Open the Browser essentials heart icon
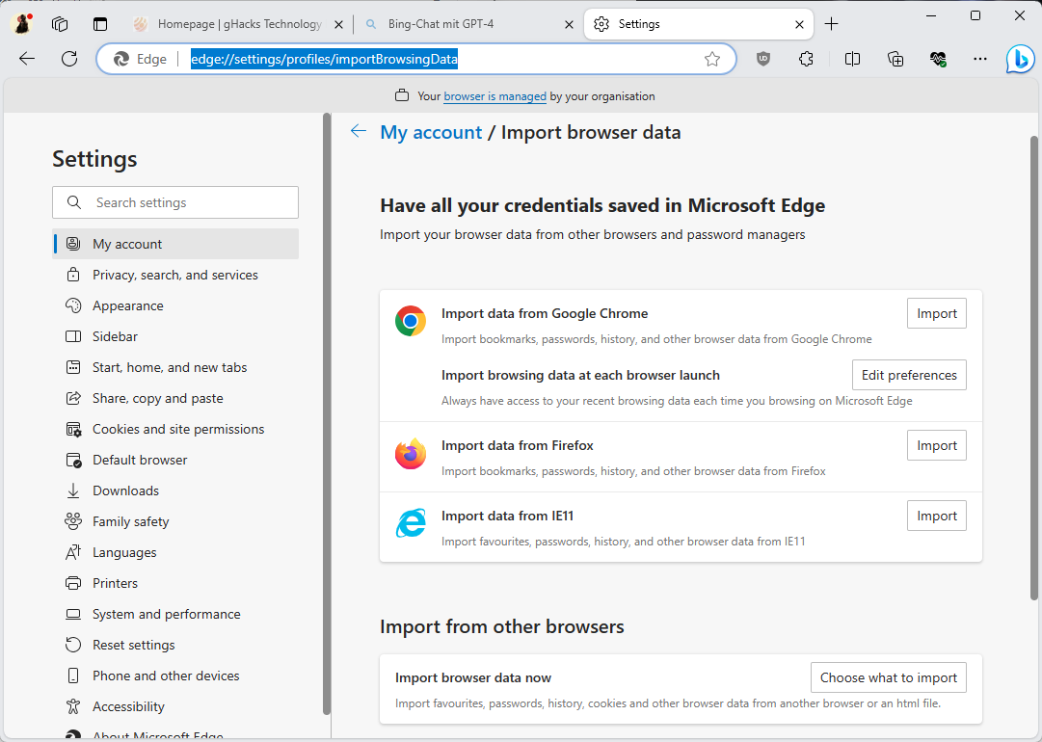The image size is (1042, 742). tap(938, 59)
